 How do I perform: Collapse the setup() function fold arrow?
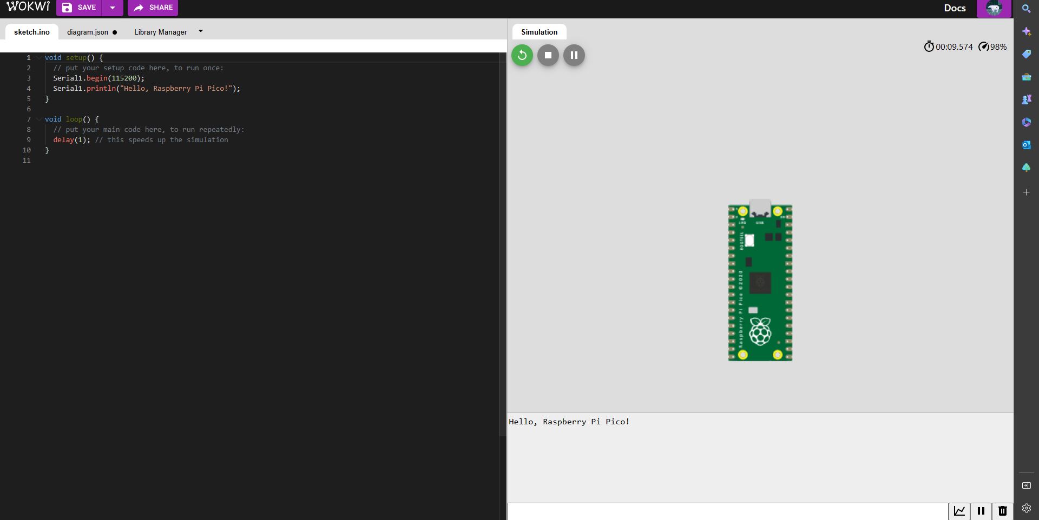39,57
